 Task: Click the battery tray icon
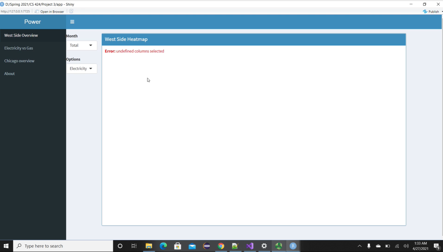[388, 246]
